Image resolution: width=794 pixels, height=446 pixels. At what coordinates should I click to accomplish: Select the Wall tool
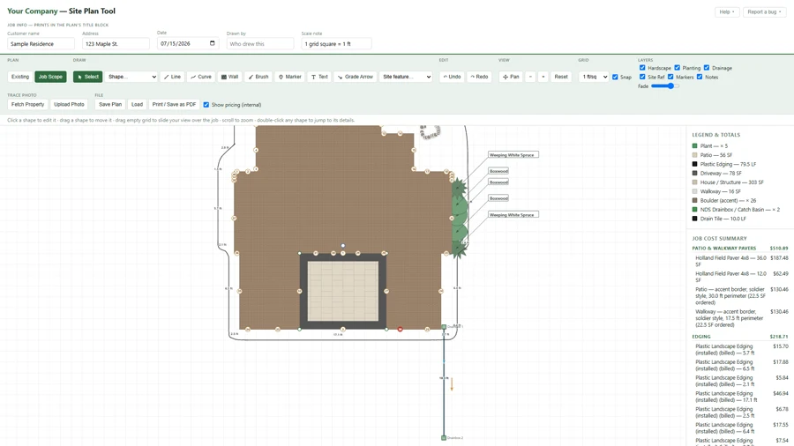[x=230, y=77]
